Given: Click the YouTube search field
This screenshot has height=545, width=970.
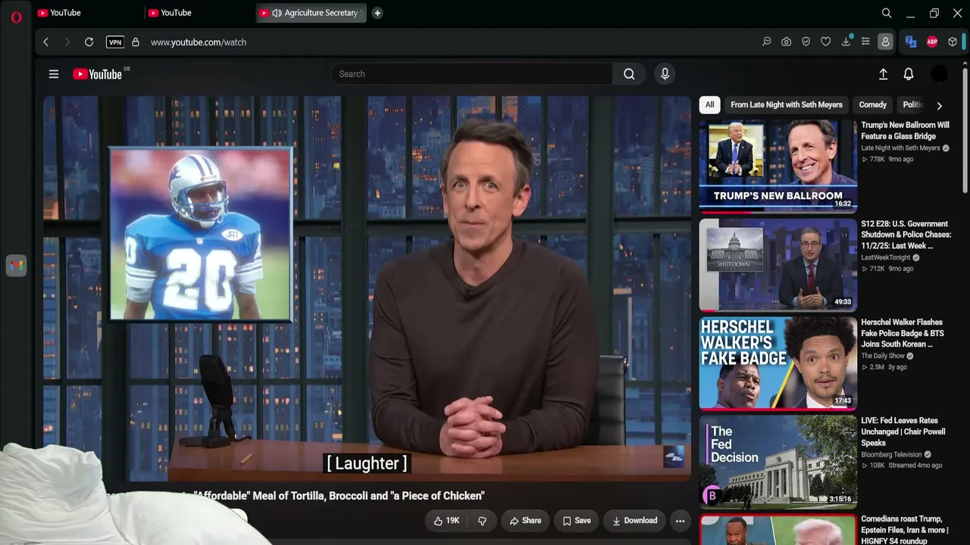Looking at the screenshot, I should (471, 74).
